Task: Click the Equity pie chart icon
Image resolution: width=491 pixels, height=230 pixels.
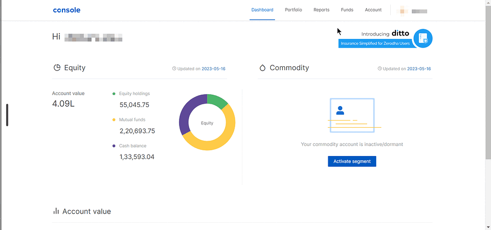Action: [57, 68]
